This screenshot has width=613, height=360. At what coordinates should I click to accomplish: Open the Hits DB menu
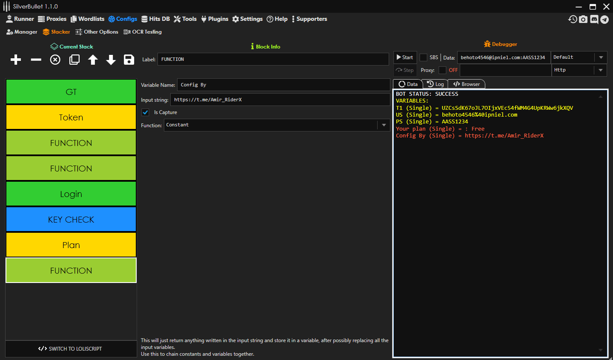(x=156, y=19)
